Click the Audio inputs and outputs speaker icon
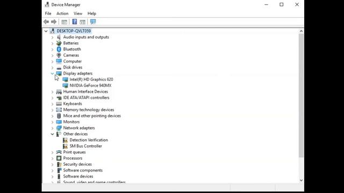The image size is (344, 193). click(59, 37)
